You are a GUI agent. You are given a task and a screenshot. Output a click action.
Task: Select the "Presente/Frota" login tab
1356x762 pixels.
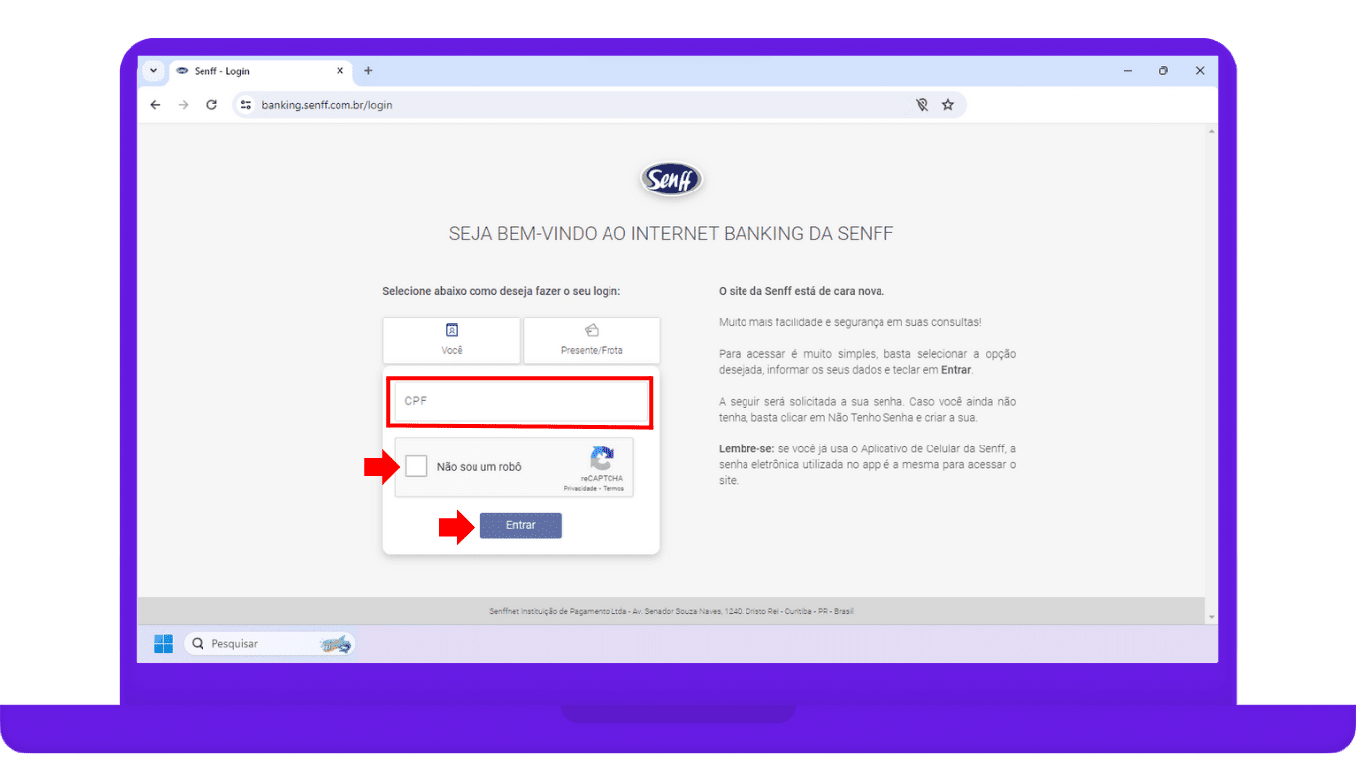click(592, 340)
